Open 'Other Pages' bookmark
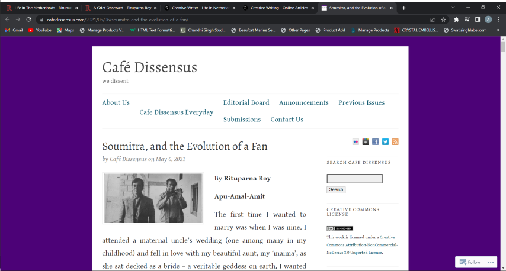The width and height of the screenshot is (506, 271). tap(295, 30)
